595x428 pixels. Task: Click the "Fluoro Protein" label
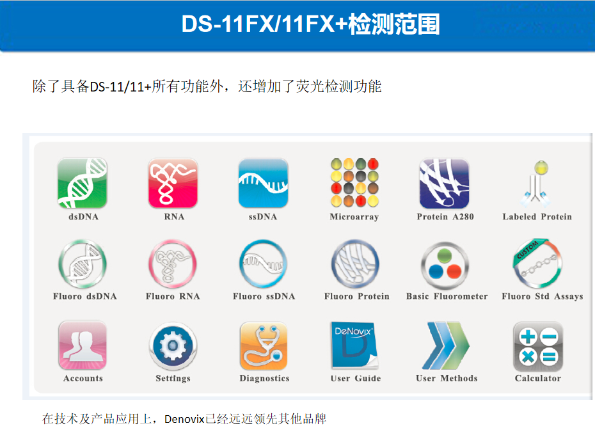pos(357,296)
